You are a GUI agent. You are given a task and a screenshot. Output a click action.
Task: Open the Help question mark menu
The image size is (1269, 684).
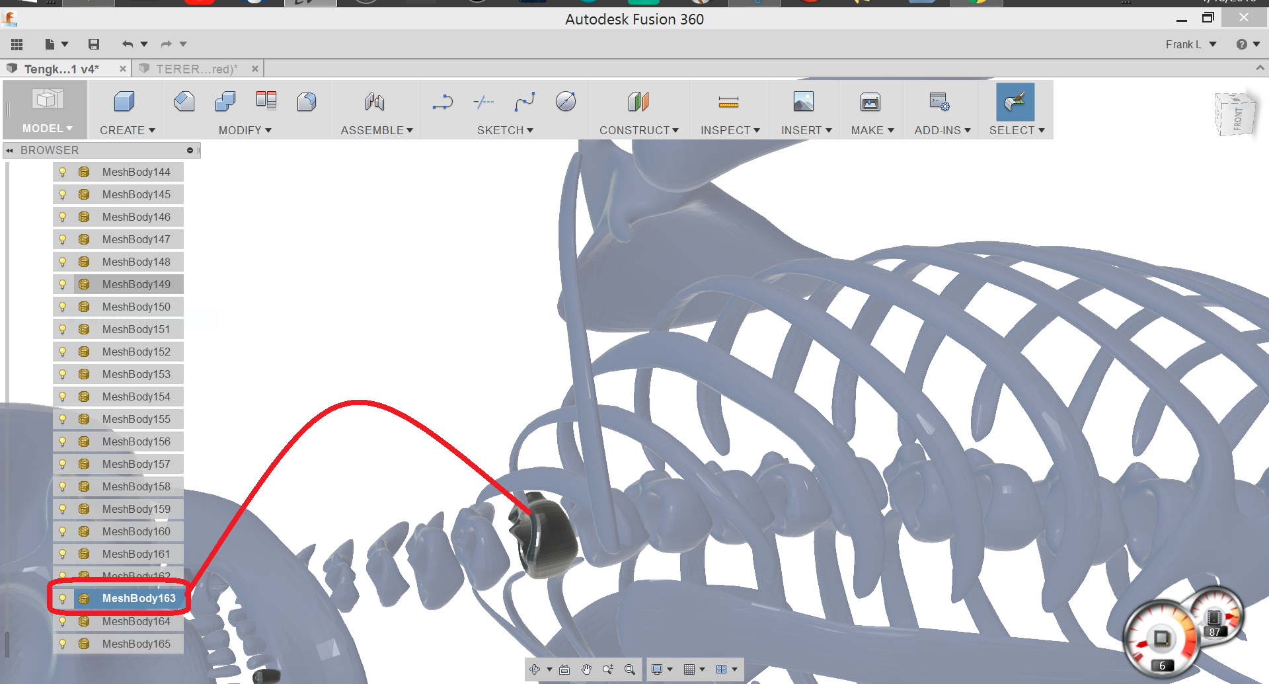1248,44
